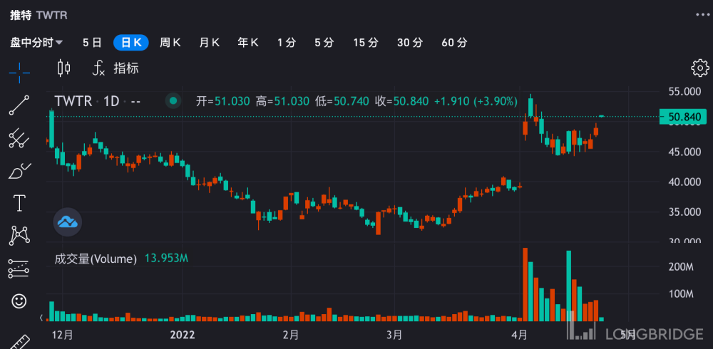This screenshot has width=713, height=349.
Task: Click the 高=51.030 high value
Action: [x=282, y=101]
